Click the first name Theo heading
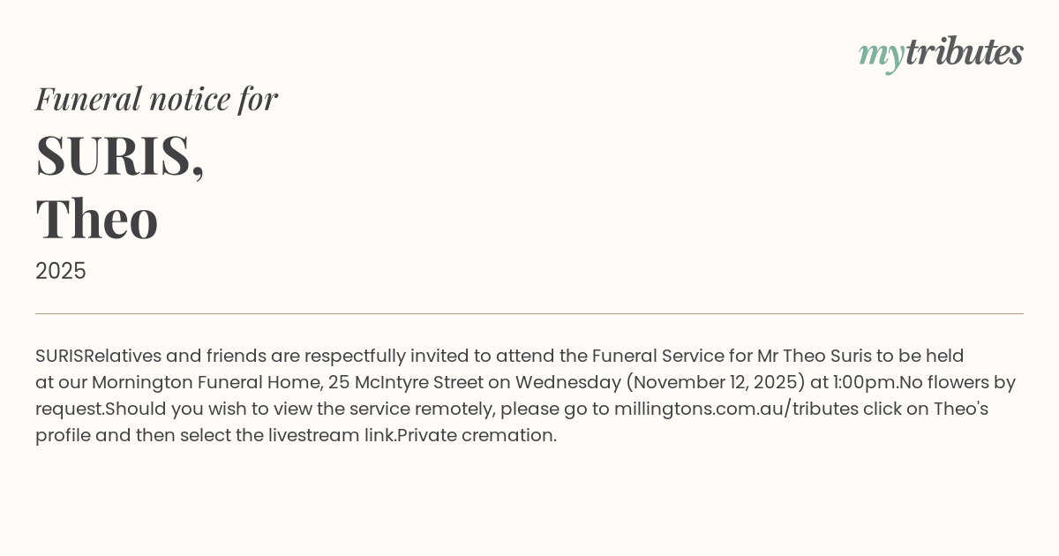Screen dimensions: 1059x556 click(97, 219)
